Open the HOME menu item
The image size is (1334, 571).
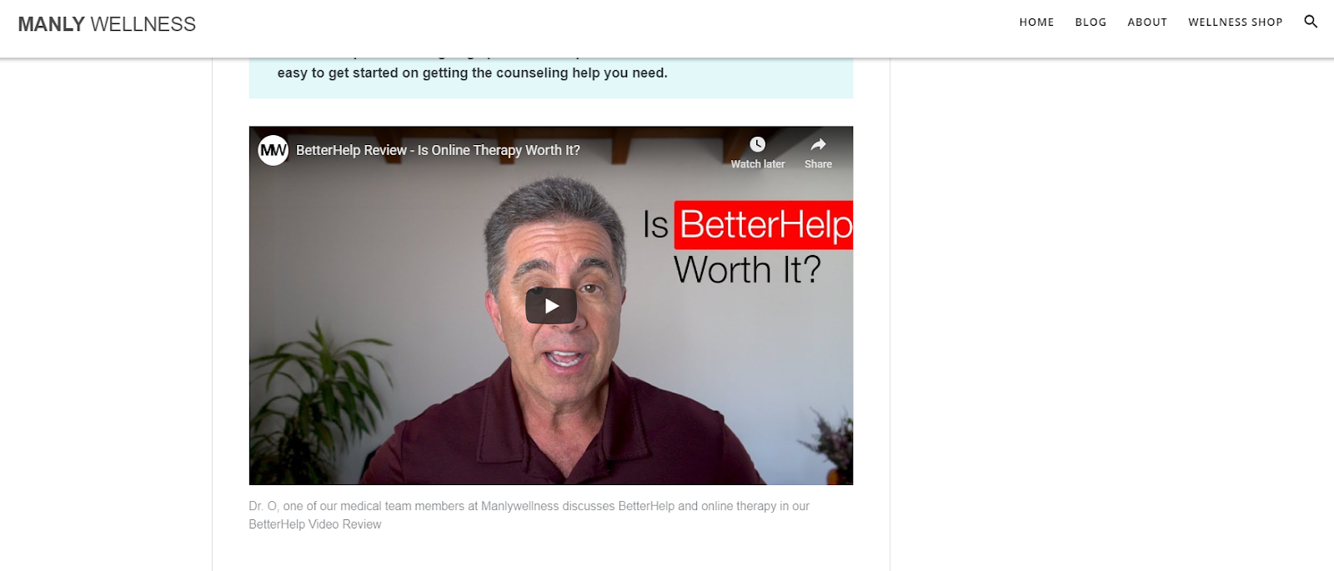tap(1036, 23)
